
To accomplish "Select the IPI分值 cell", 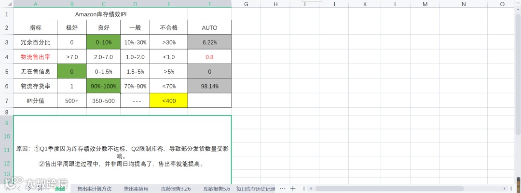I will 35,101.
